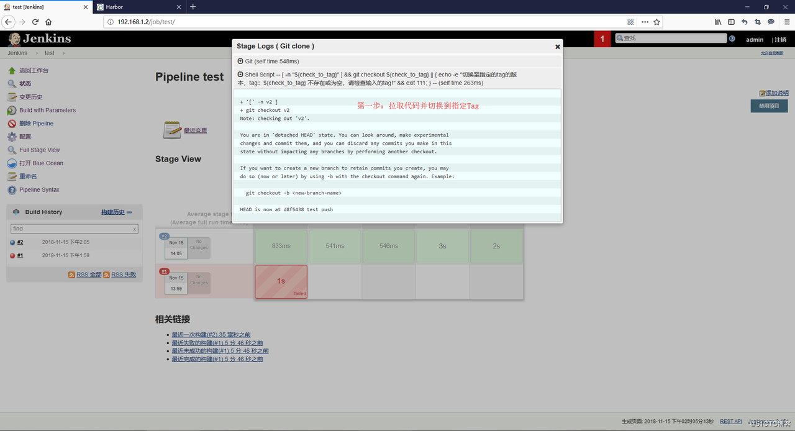Viewport: 795px width, 431px height.
Task: Click the blue status ball of build #2
Action: tap(12, 242)
